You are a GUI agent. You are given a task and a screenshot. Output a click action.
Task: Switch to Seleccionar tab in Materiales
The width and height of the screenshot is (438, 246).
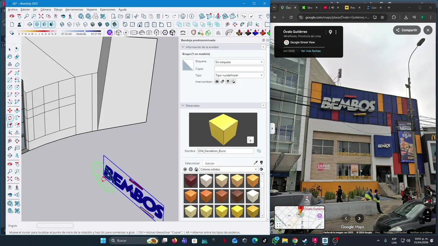coord(192,163)
